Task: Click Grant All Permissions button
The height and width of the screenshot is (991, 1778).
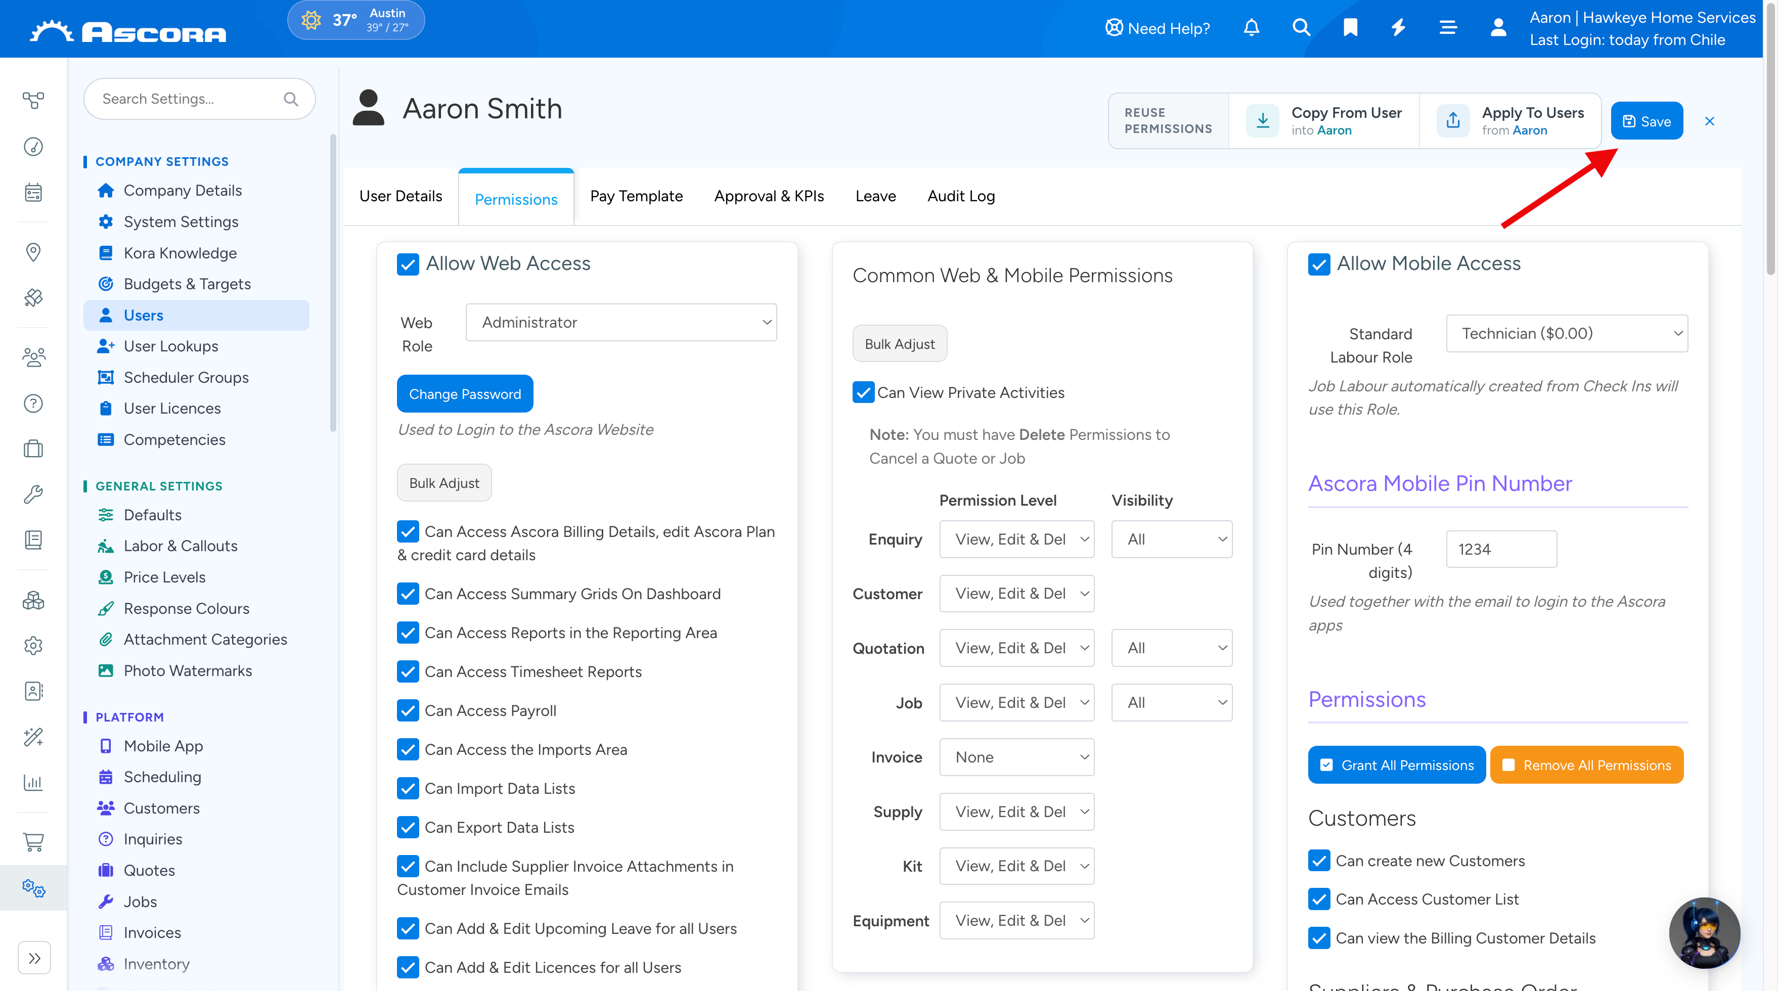Action: (x=1397, y=764)
